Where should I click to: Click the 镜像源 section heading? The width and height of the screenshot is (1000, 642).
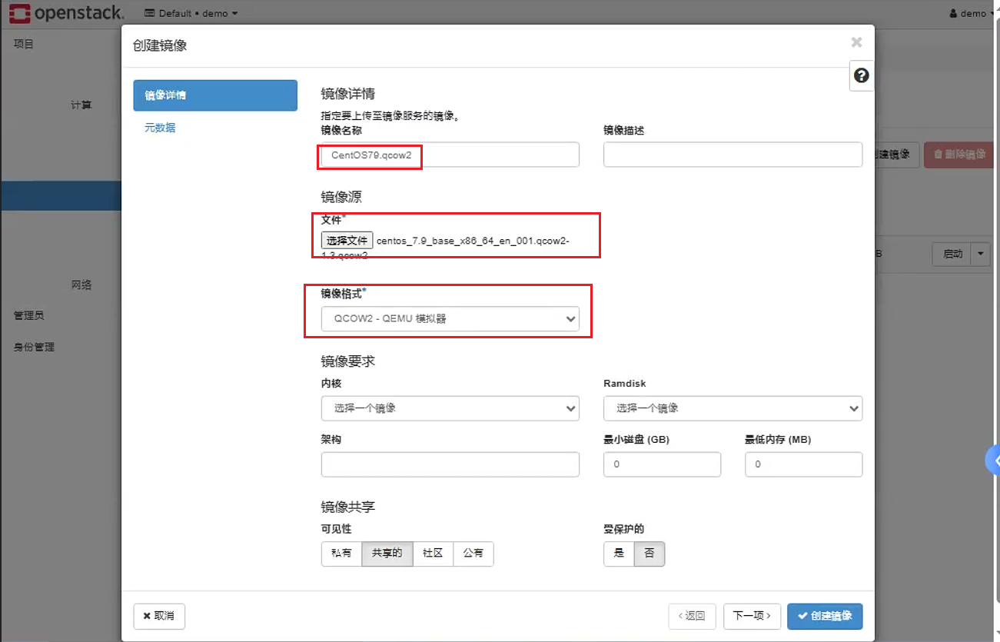click(x=341, y=198)
